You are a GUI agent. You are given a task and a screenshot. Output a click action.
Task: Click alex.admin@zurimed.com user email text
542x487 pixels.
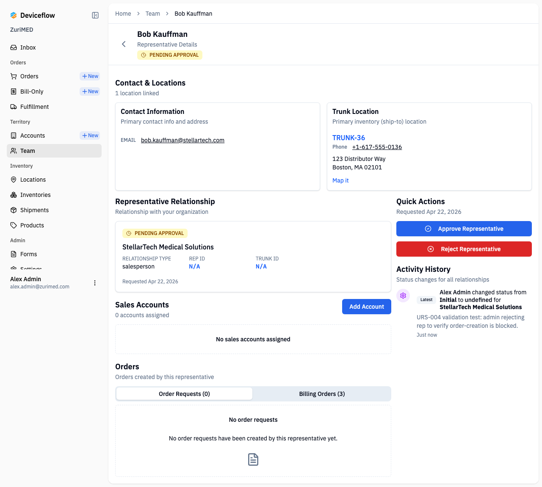pyautogui.click(x=40, y=287)
